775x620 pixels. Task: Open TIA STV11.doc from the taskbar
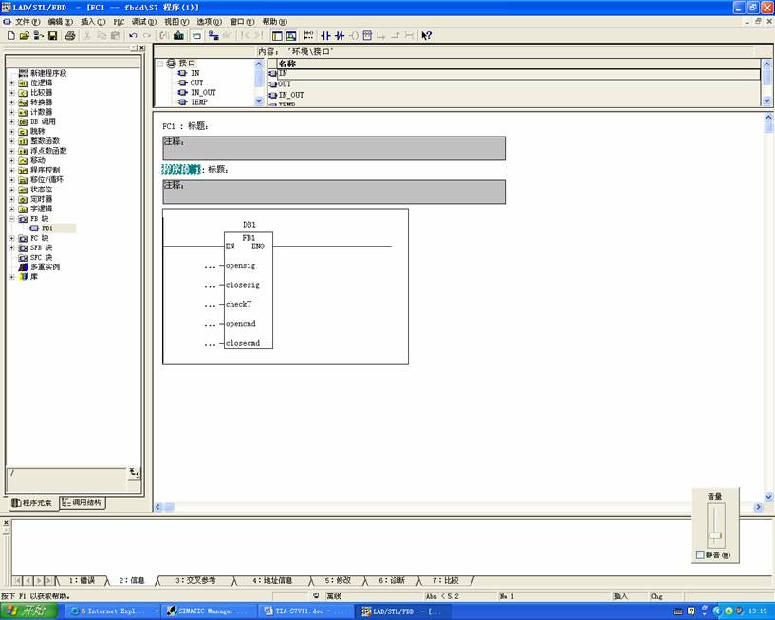point(304,611)
